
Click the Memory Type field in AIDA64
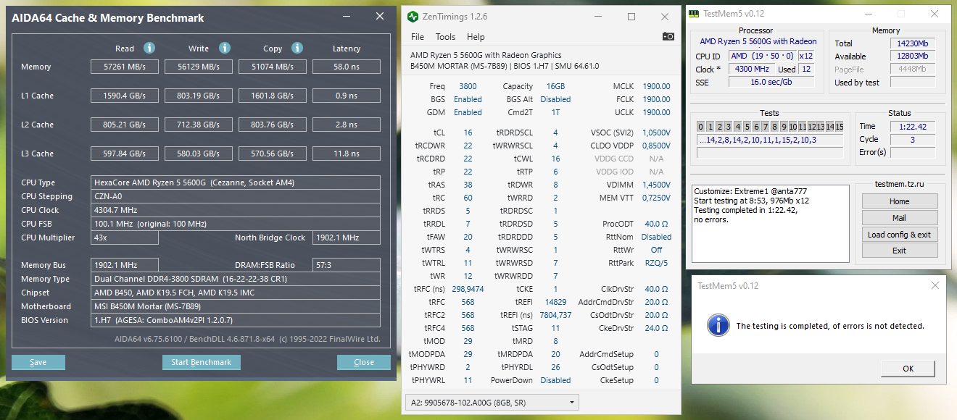(x=235, y=279)
